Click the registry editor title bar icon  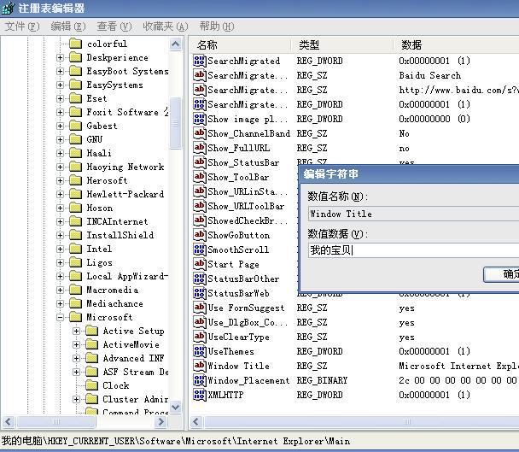pyautogui.click(x=9, y=8)
